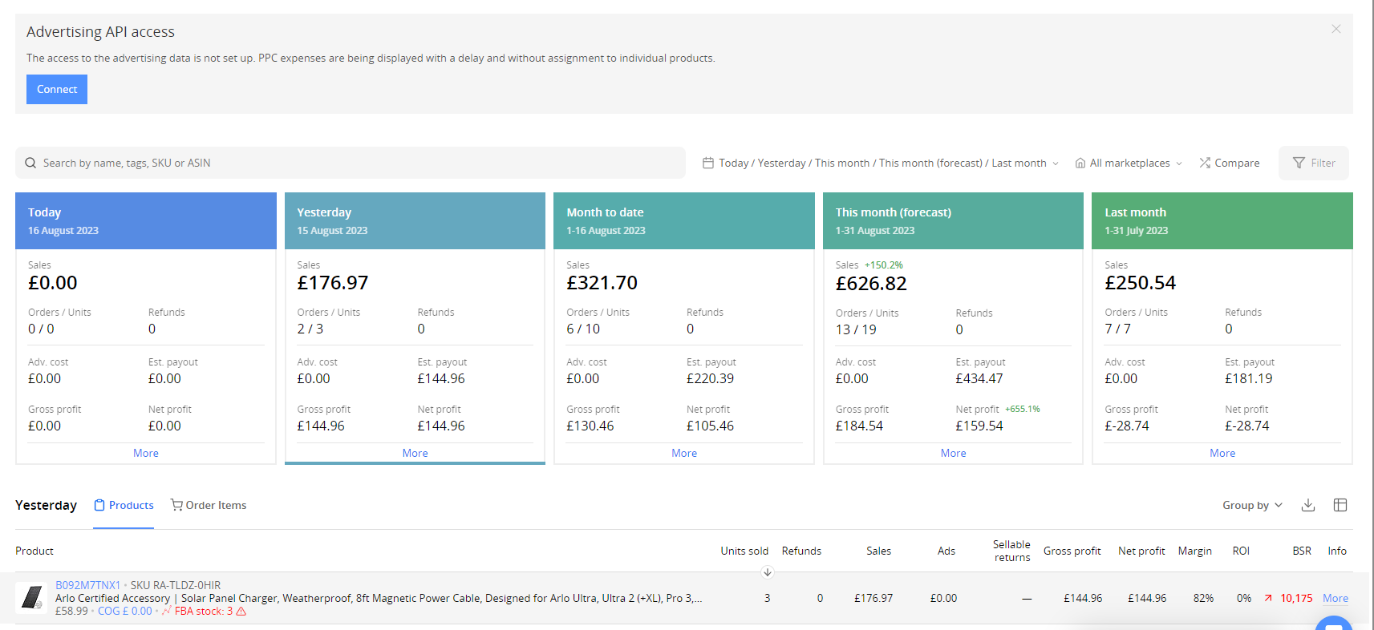Click the small stock trend chart icon
Screen dimensions: 1374x630
[x=167, y=611]
